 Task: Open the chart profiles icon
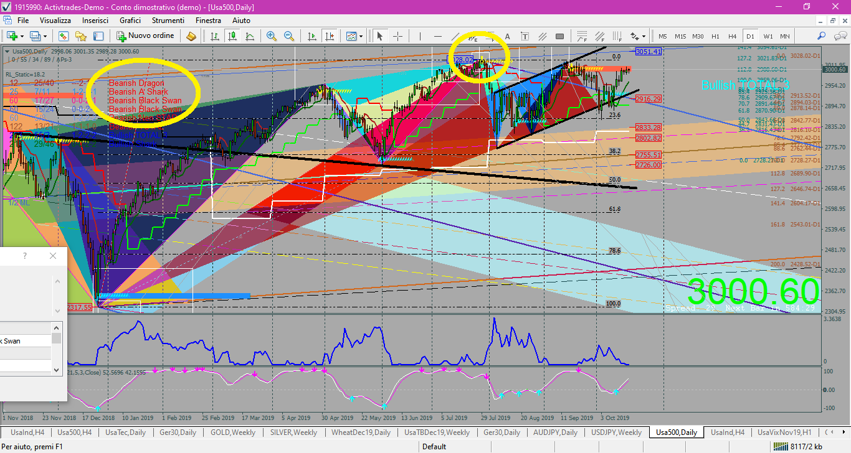(35, 36)
